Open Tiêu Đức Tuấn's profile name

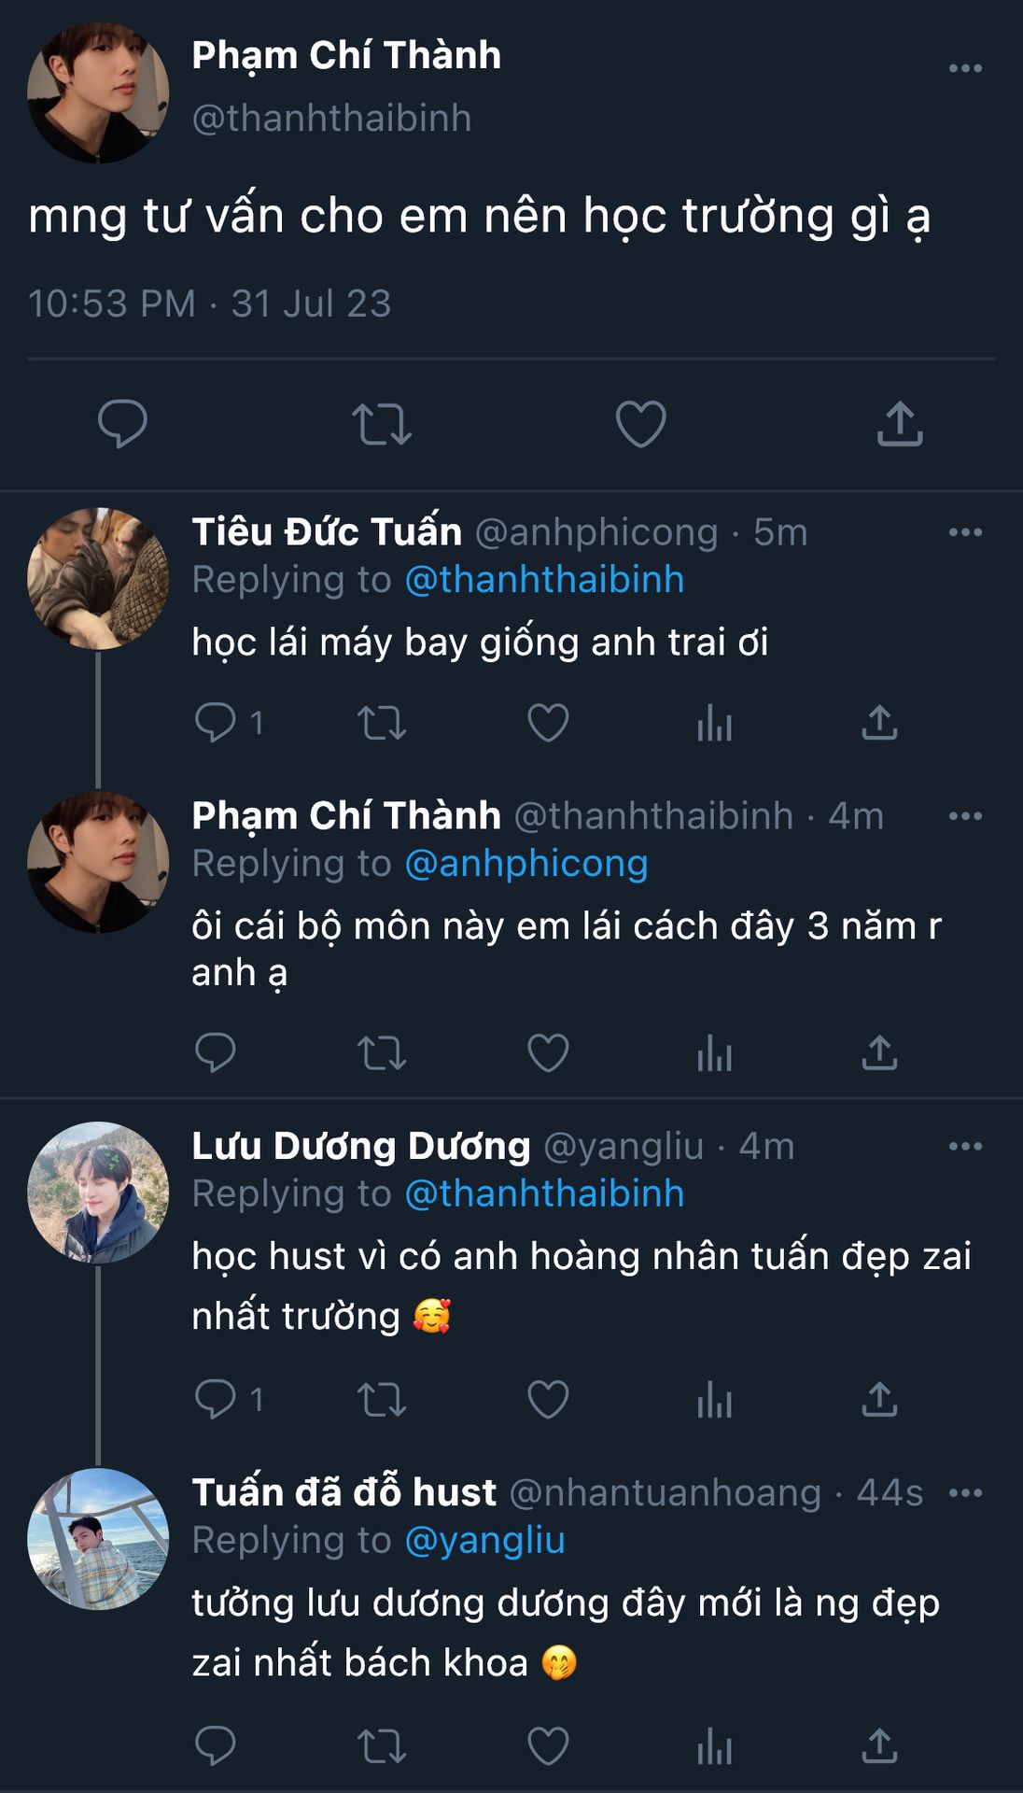(x=327, y=532)
